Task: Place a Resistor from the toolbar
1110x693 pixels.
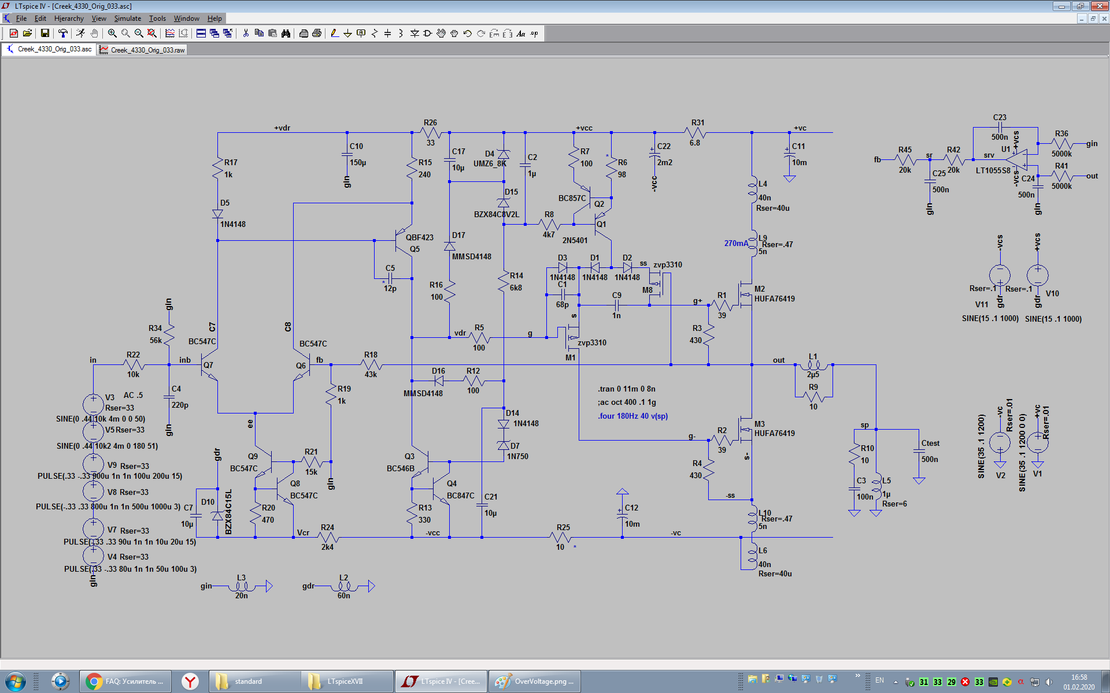Action: [374, 33]
